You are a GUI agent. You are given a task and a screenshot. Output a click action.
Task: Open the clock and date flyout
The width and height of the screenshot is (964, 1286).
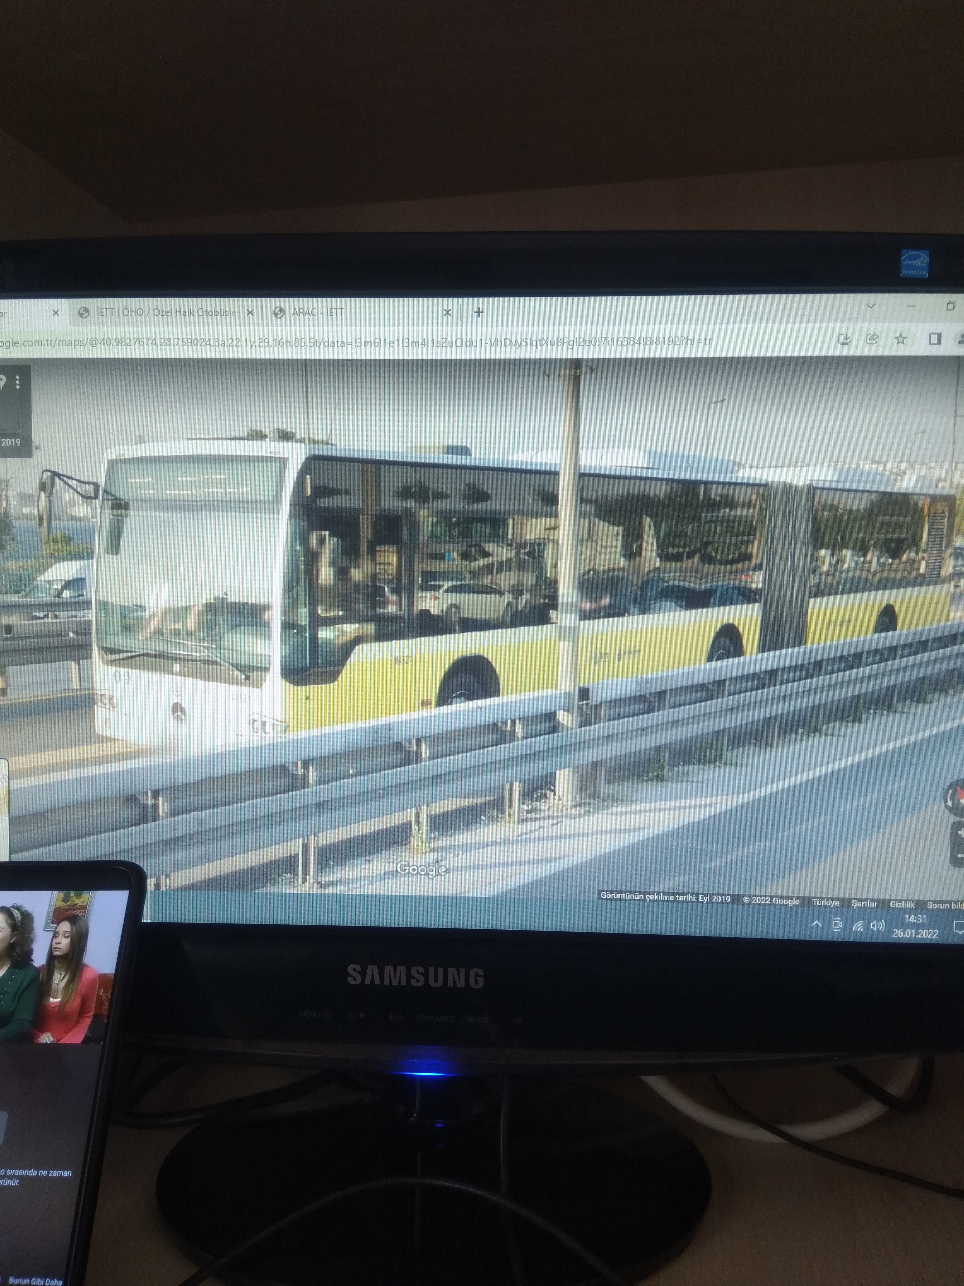[915, 926]
